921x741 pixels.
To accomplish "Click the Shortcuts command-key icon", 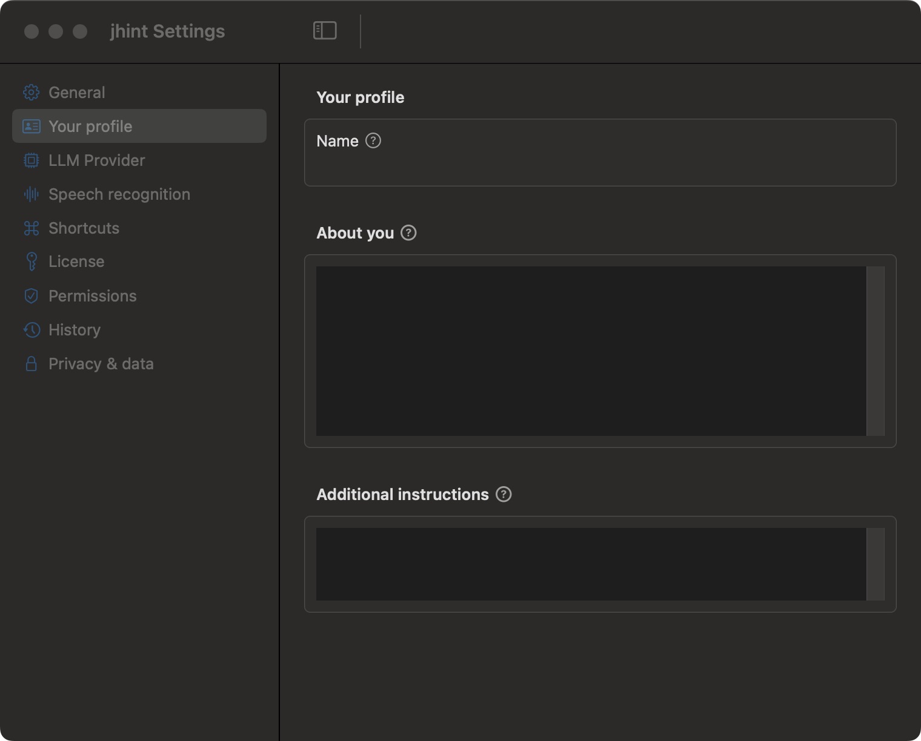I will coord(31,228).
